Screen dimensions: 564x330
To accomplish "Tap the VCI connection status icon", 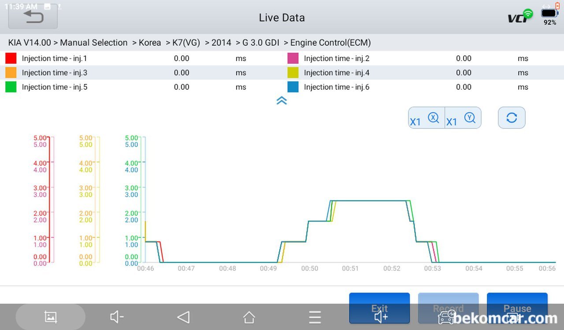I will point(520,17).
